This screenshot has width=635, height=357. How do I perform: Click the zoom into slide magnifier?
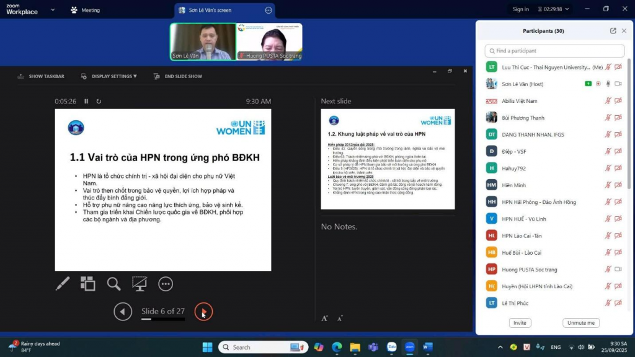coord(113,284)
